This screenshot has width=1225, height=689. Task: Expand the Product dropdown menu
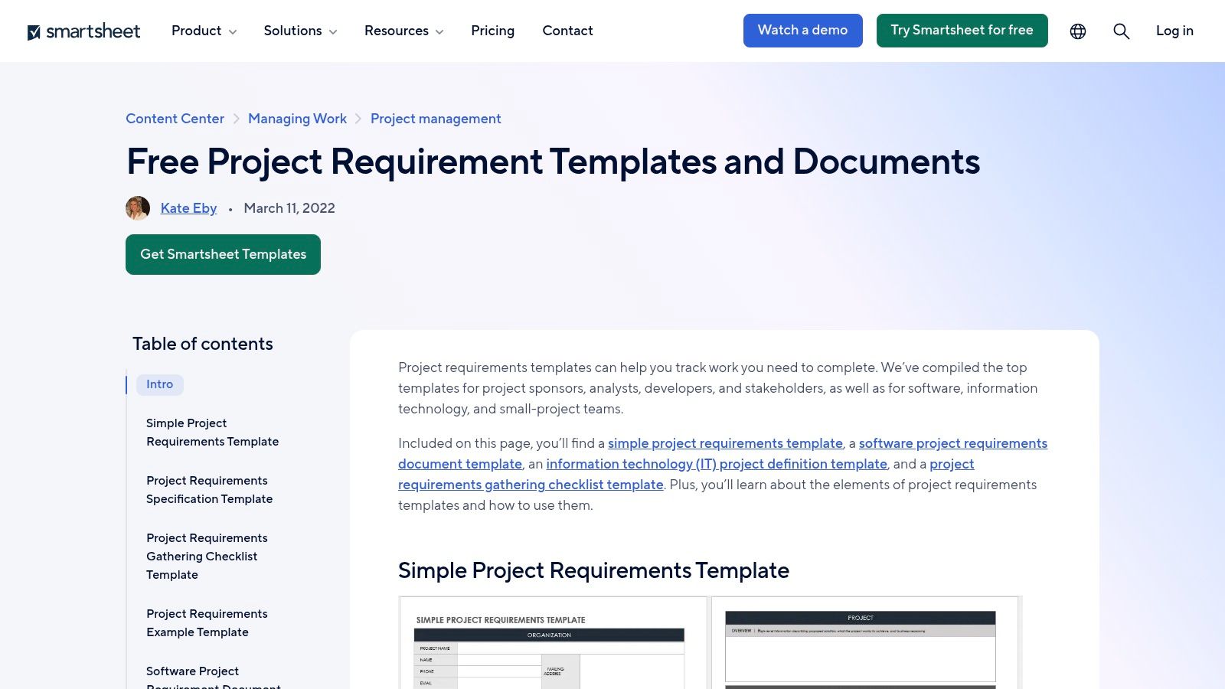[204, 31]
